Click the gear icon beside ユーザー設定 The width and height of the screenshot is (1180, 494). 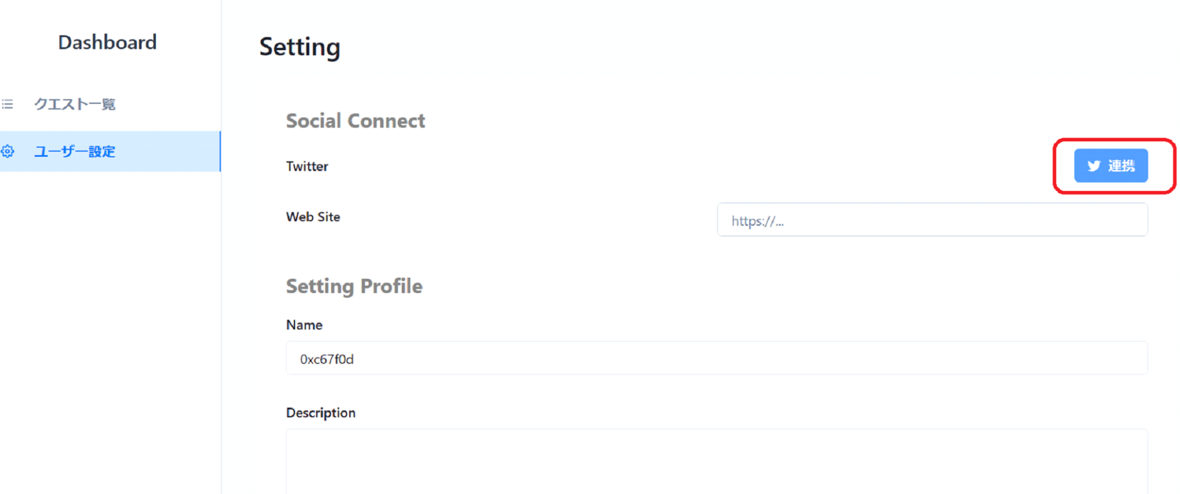pyautogui.click(x=7, y=152)
